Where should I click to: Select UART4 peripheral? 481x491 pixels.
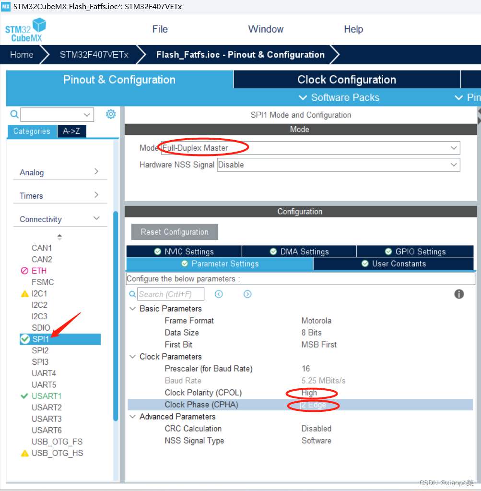(44, 373)
